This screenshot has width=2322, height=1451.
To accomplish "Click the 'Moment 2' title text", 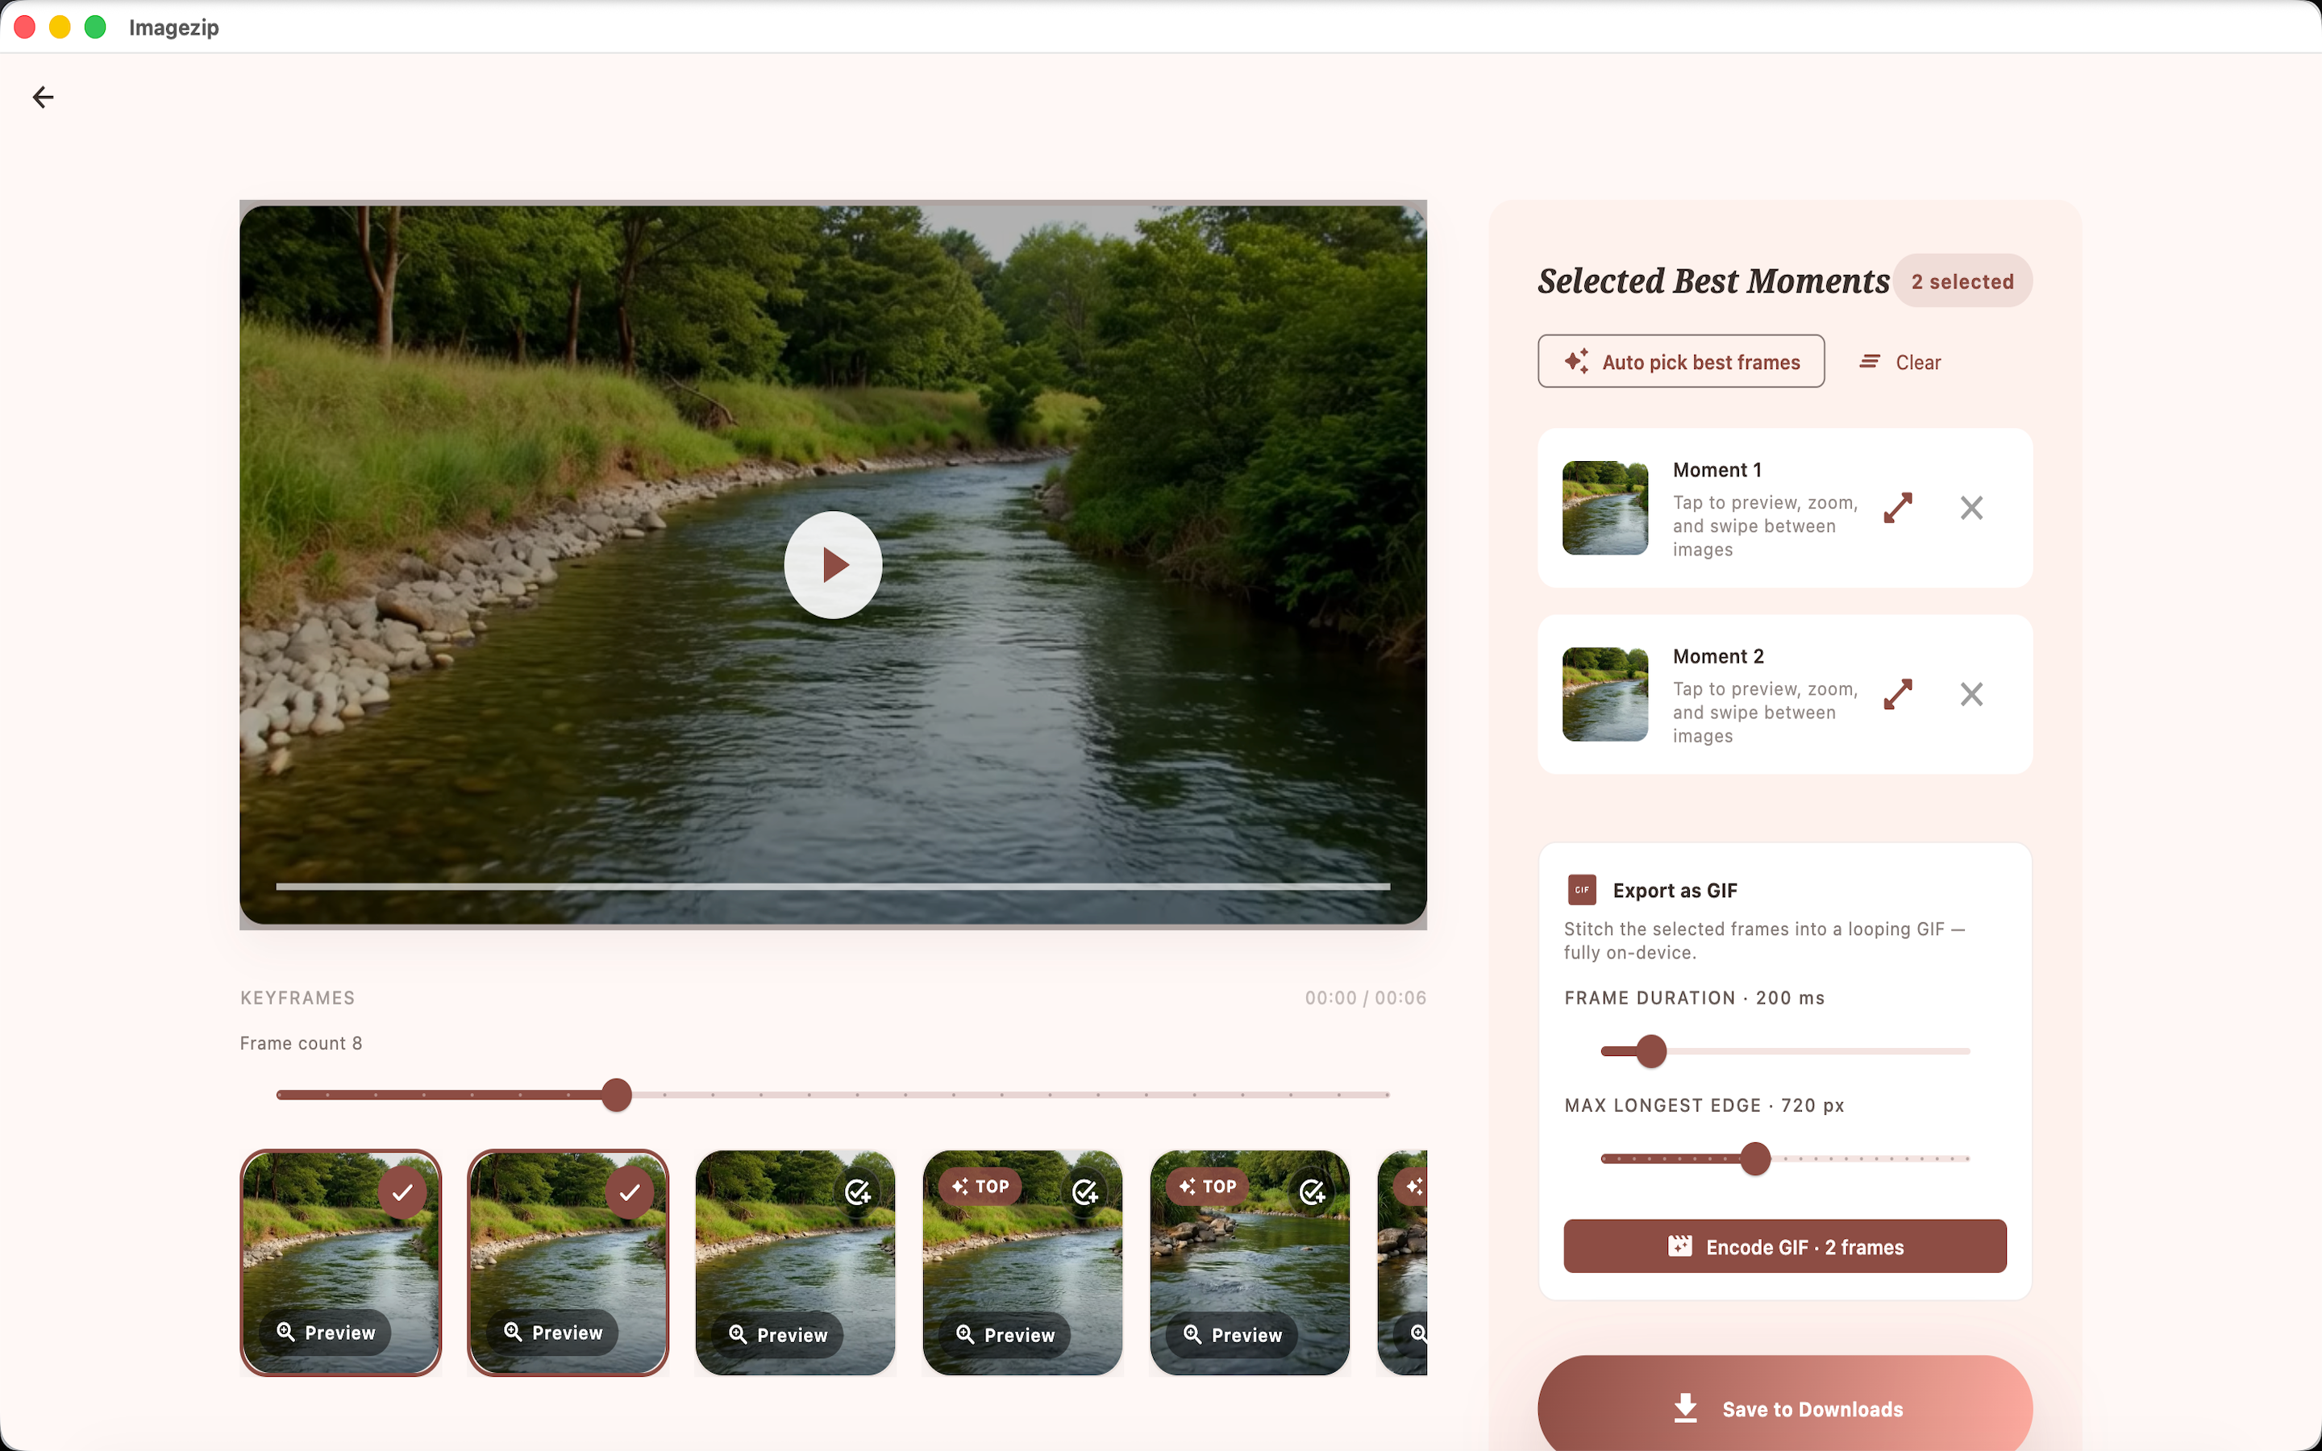I will (x=1717, y=656).
